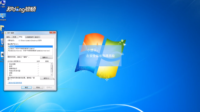Click the 读取 permission row
The height and width of the screenshot is (112, 200).
[x=29, y=73]
